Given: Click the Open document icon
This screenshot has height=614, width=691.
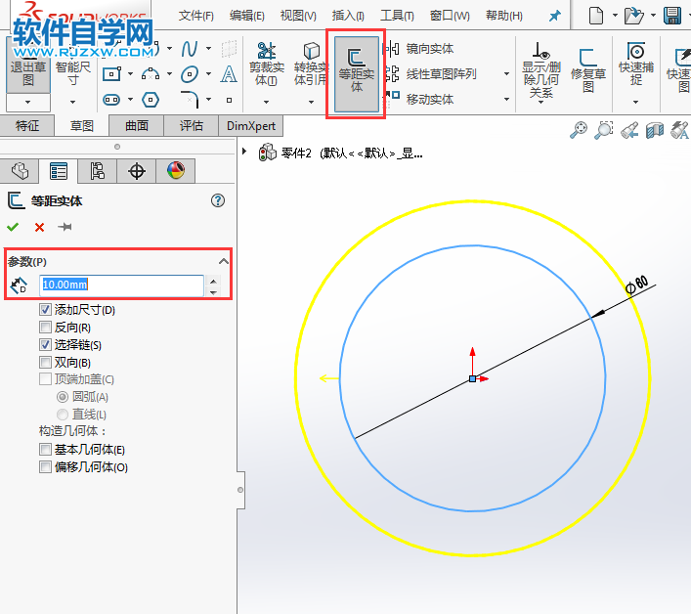Looking at the screenshot, I should pyautogui.click(x=633, y=16).
